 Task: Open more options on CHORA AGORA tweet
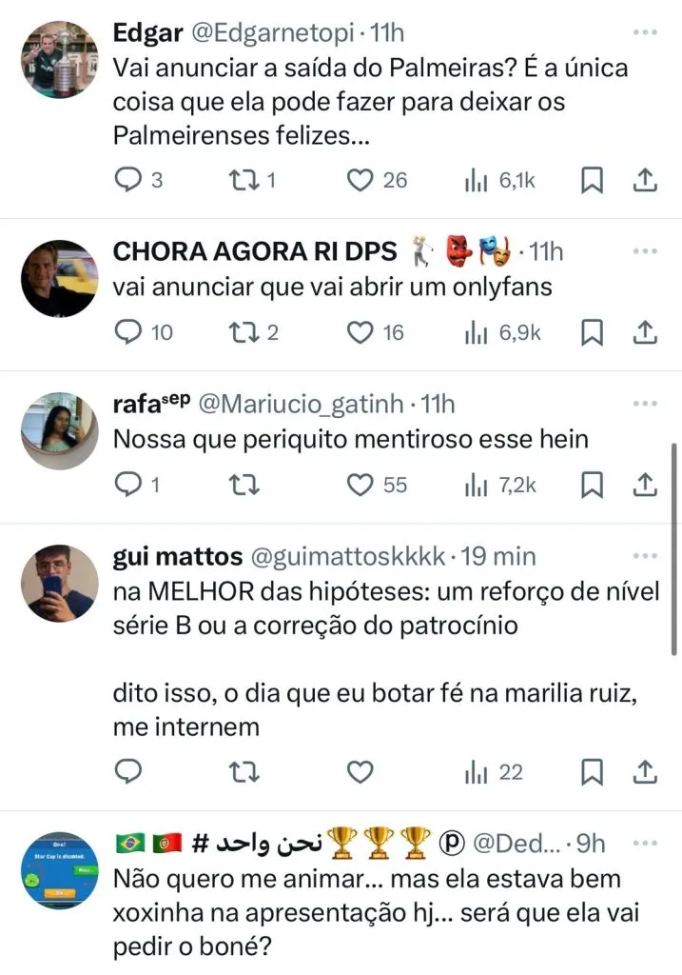645,251
